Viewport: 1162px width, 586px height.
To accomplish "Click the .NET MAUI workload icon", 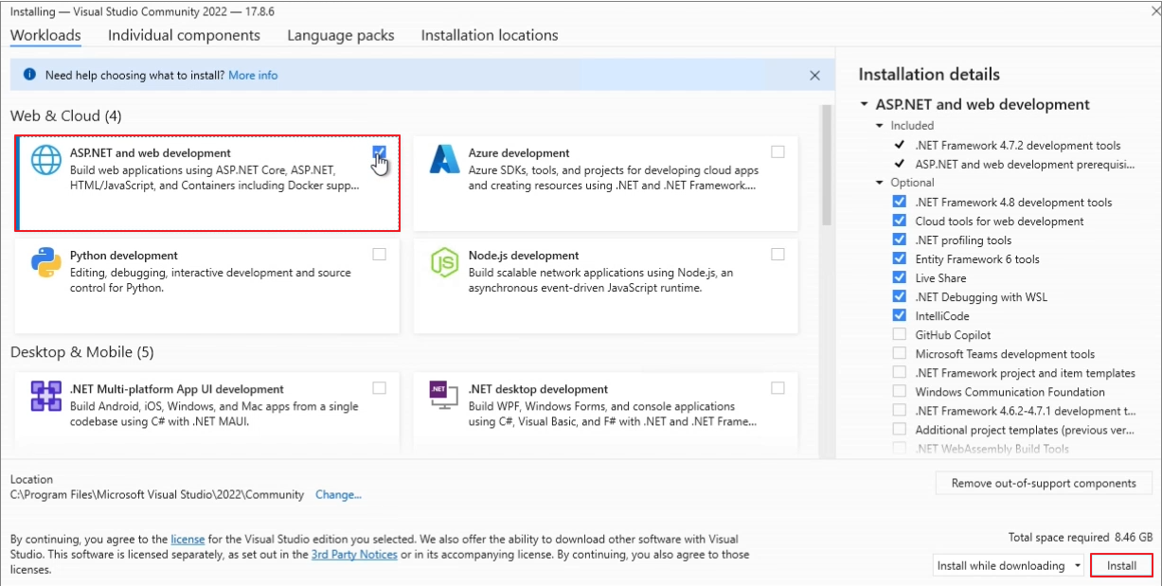I will point(45,396).
